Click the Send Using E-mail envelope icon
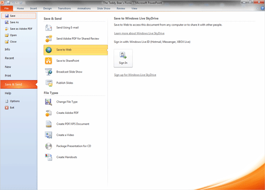This screenshot has height=190, width=265. coord(48,28)
